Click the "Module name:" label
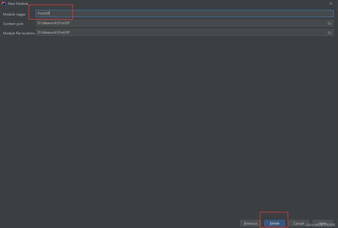This screenshot has height=228, width=338. pos(14,14)
